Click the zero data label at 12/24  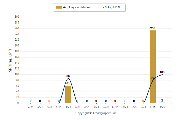125,101
